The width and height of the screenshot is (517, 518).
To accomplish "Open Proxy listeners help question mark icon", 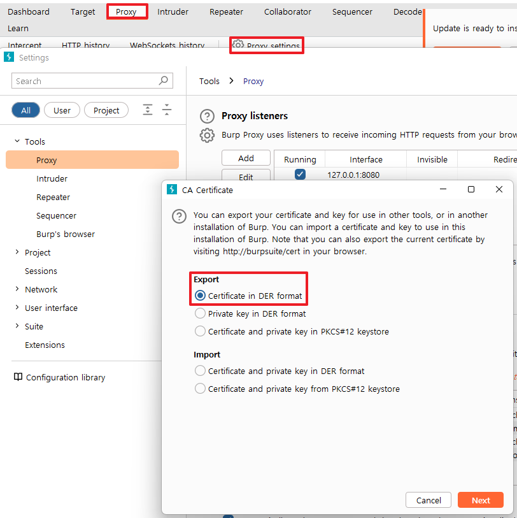I will point(207,117).
